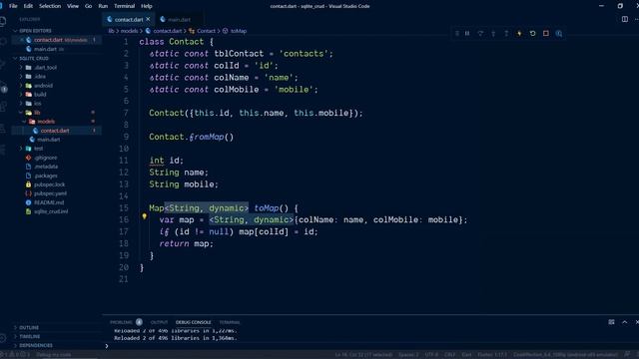The height and width of the screenshot is (359, 639).
Task: Select the Debug Console tab
Action: click(x=193, y=322)
